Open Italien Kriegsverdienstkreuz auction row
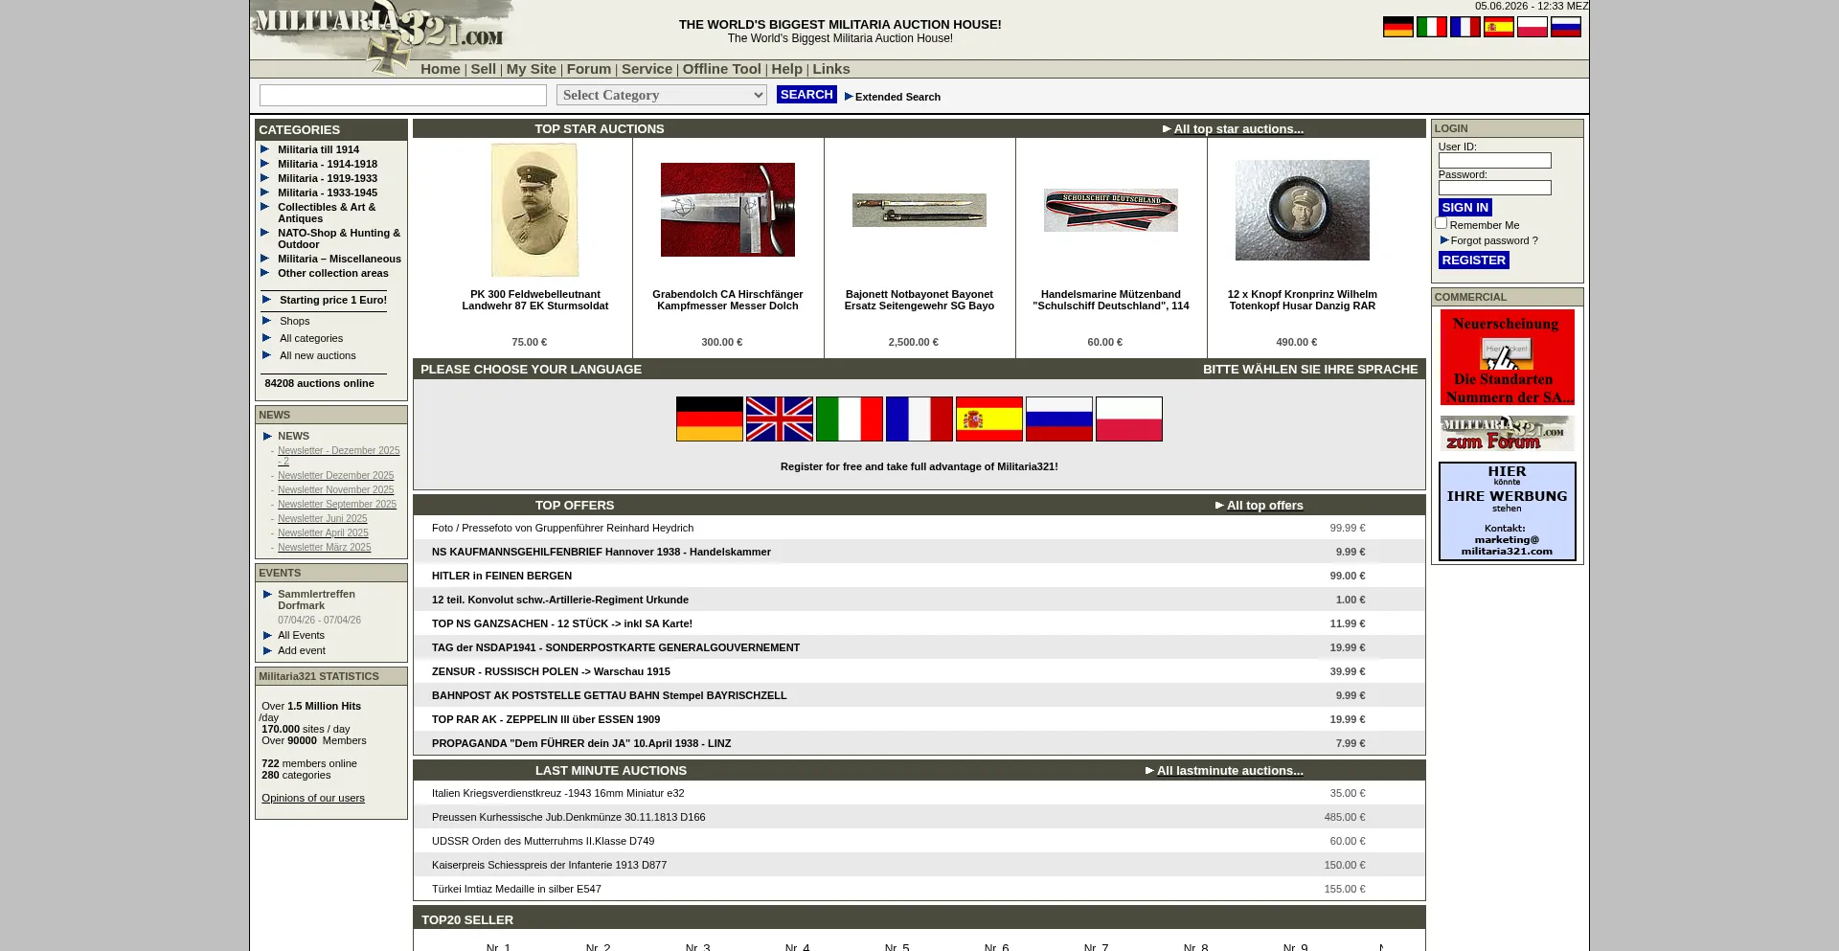The width and height of the screenshot is (1839, 951). (919, 793)
